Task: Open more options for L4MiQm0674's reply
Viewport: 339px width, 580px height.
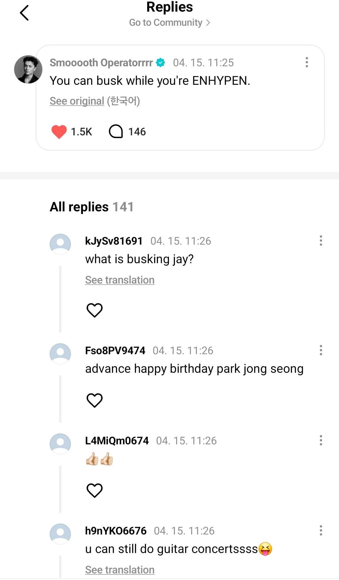Action: (320, 440)
